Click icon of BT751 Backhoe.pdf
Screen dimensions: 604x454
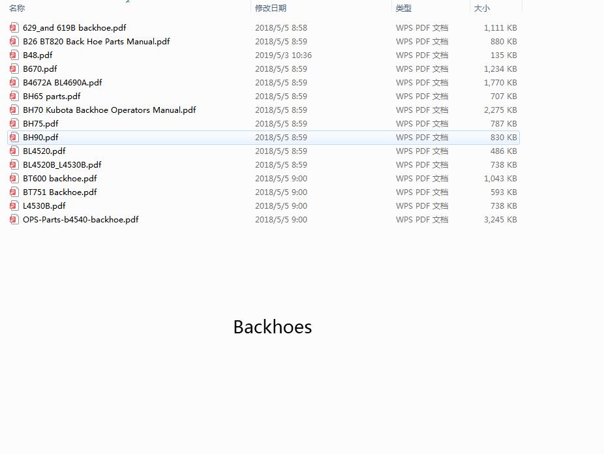point(14,192)
